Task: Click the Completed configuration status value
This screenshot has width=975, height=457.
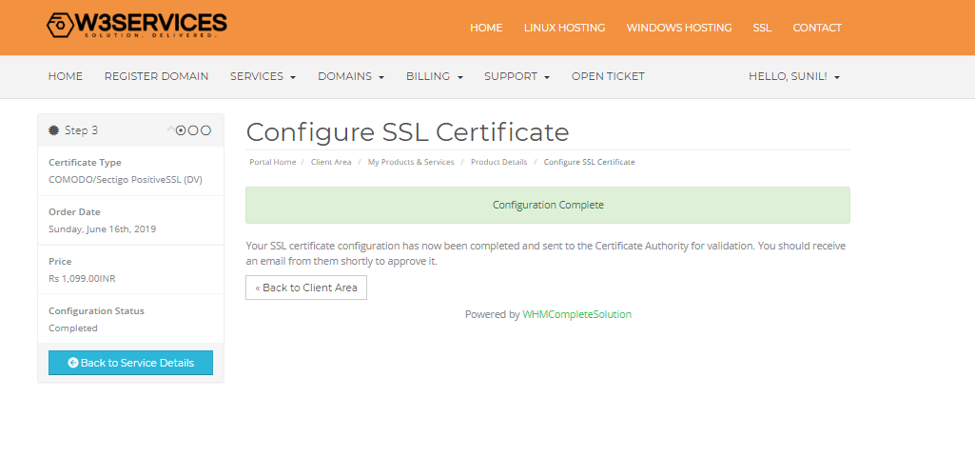Action: point(72,328)
